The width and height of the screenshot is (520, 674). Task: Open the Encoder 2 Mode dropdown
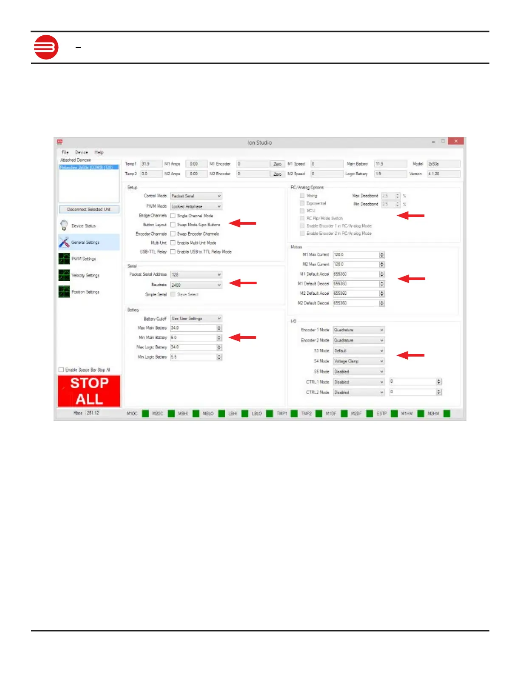[359, 340]
